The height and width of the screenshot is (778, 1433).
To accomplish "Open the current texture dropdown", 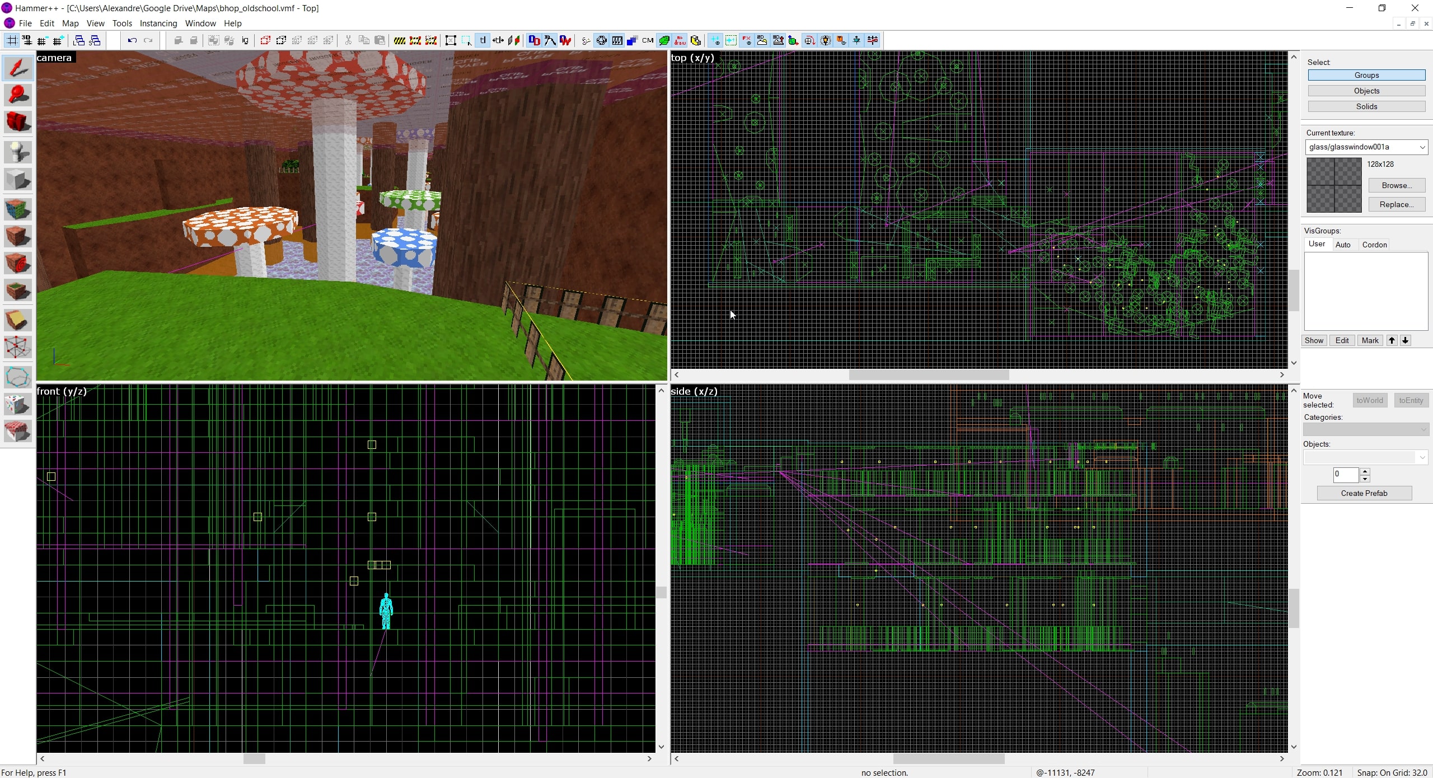I will pos(1422,147).
